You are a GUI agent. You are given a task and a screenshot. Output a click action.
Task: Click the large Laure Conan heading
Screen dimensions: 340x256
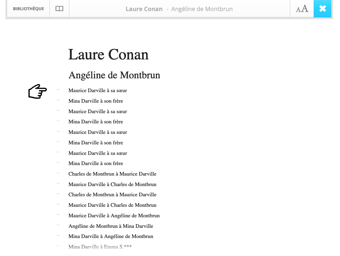coord(108,55)
